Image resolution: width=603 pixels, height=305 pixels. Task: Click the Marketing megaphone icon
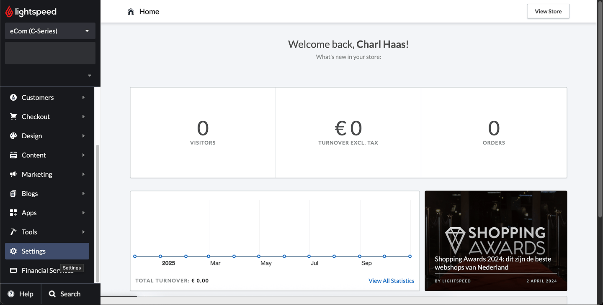[13, 174]
